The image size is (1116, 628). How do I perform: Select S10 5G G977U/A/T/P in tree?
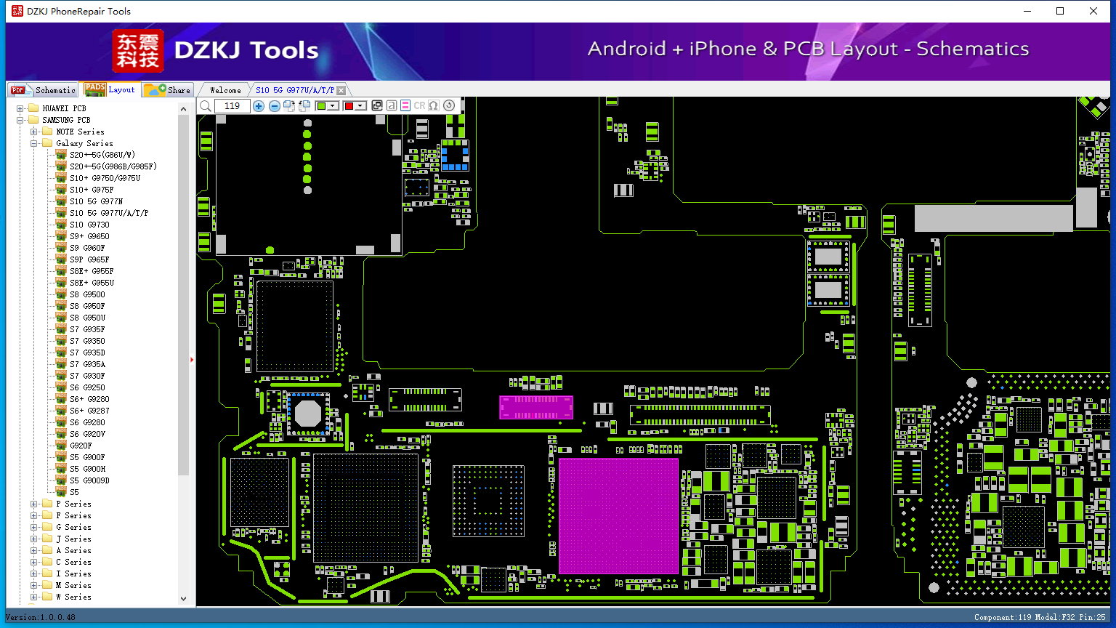[x=109, y=213]
